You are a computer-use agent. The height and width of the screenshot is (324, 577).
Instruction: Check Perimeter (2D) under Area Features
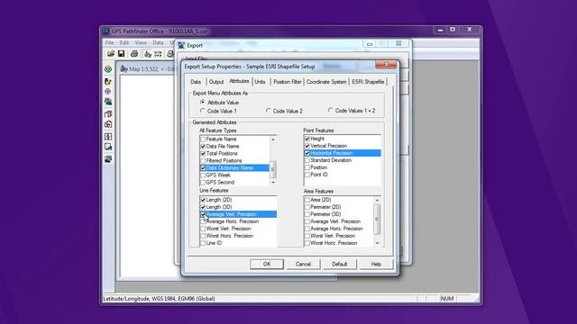307,207
